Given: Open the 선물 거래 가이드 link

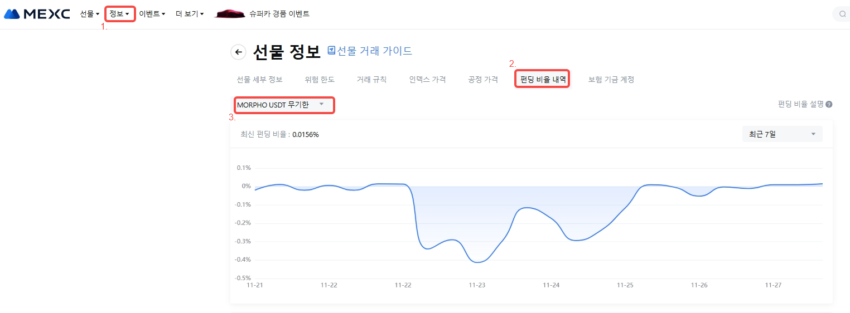Looking at the screenshot, I should 374,51.
